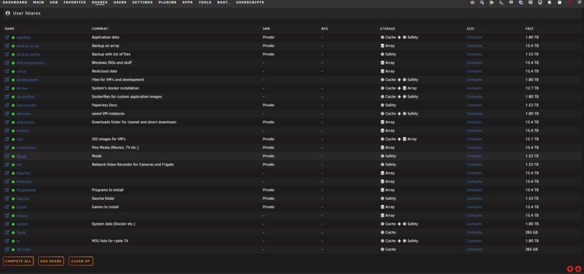
Task: Open the USB tab
Action: coord(54,2)
